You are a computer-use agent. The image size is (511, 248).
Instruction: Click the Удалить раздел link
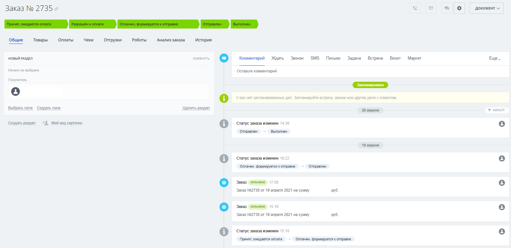click(x=196, y=108)
